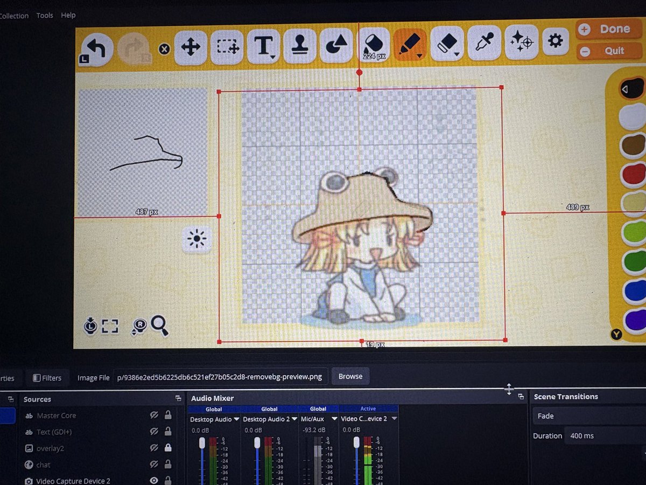This screenshot has width=646, height=485.
Task: Click the brightness sun icon
Action: [x=196, y=239]
